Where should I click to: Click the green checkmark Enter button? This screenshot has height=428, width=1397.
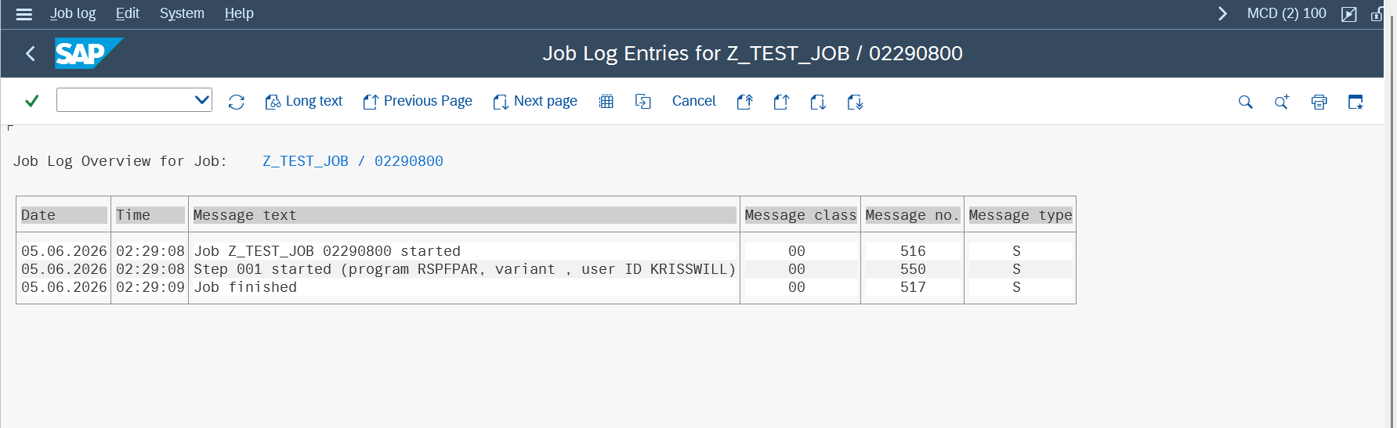(32, 101)
